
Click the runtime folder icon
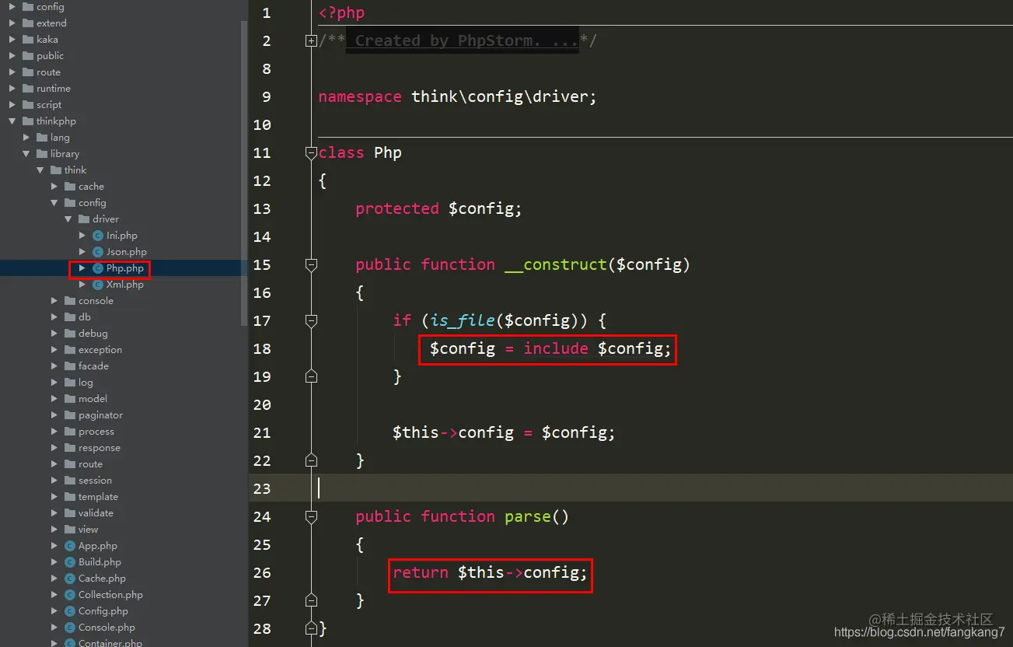tap(27, 89)
